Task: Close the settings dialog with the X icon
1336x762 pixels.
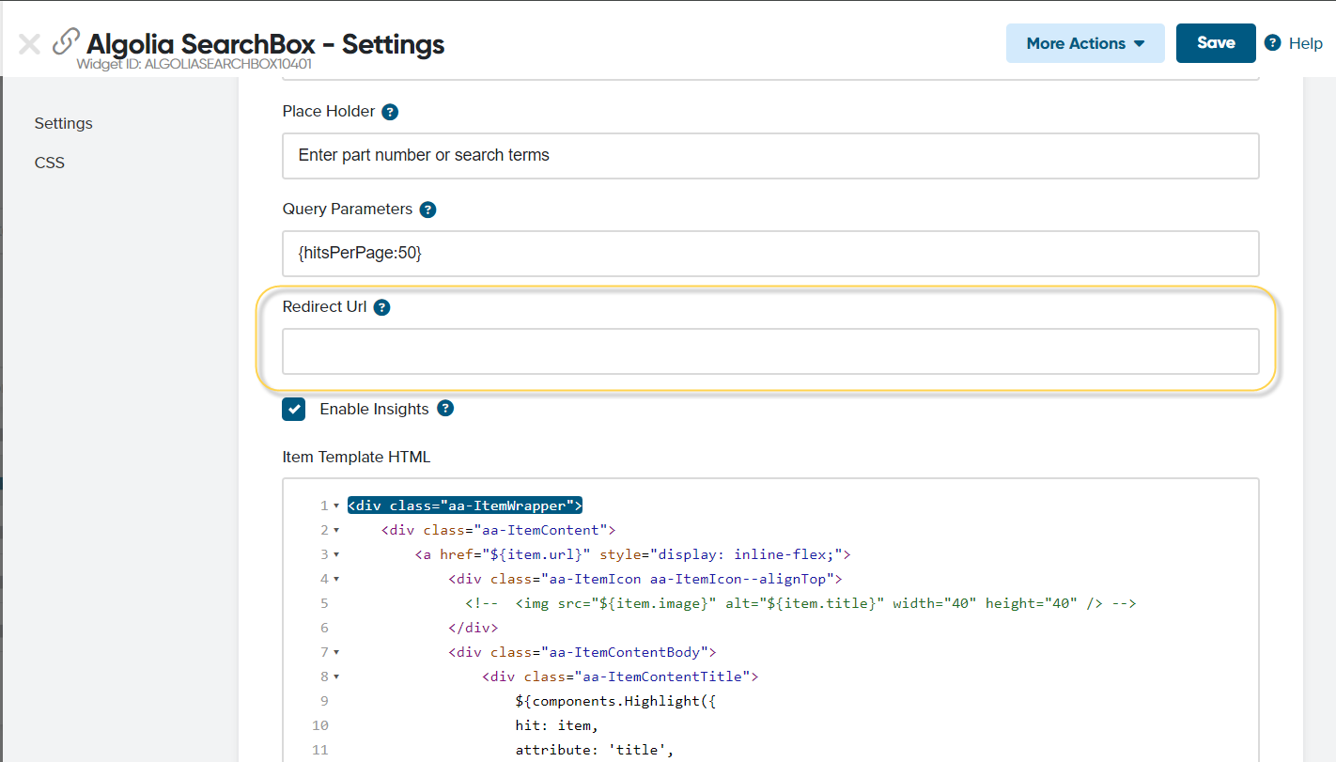Action: [x=29, y=44]
